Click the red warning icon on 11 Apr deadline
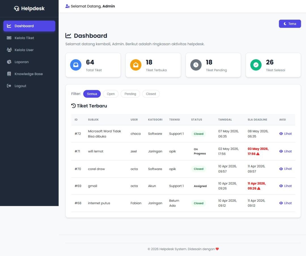The width and height of the screenshot is (306, 256). pos(259,188)
